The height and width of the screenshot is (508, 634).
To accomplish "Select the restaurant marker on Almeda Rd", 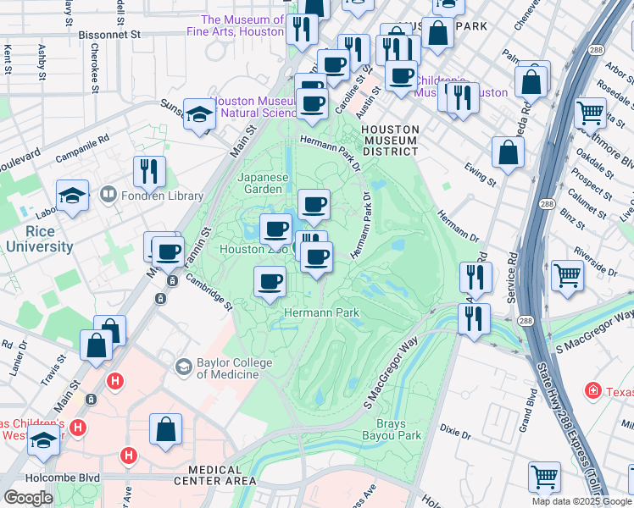I will (x=475, y=279).
